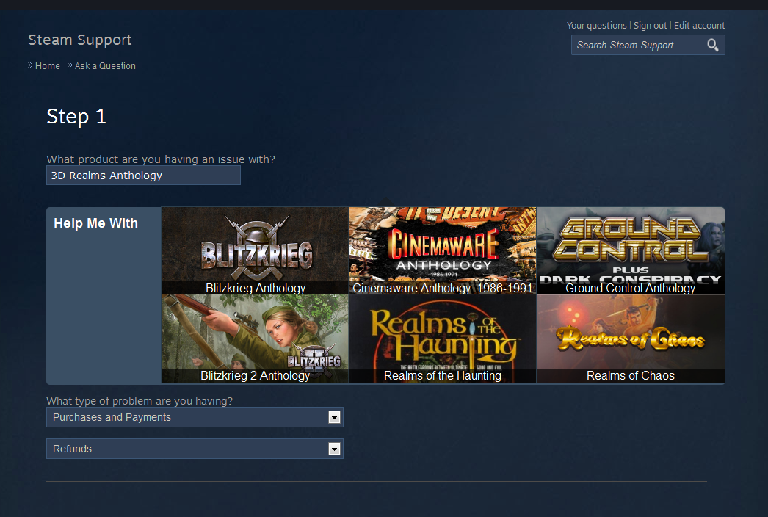Pick the Realms of Chaos thumbnail

[631, 339]
